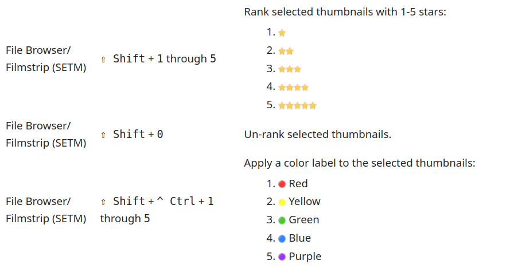Click the Shift arrow icon beside 'Shift + 0'
This screenshot has height=272, width=518.
click(103, 135)
